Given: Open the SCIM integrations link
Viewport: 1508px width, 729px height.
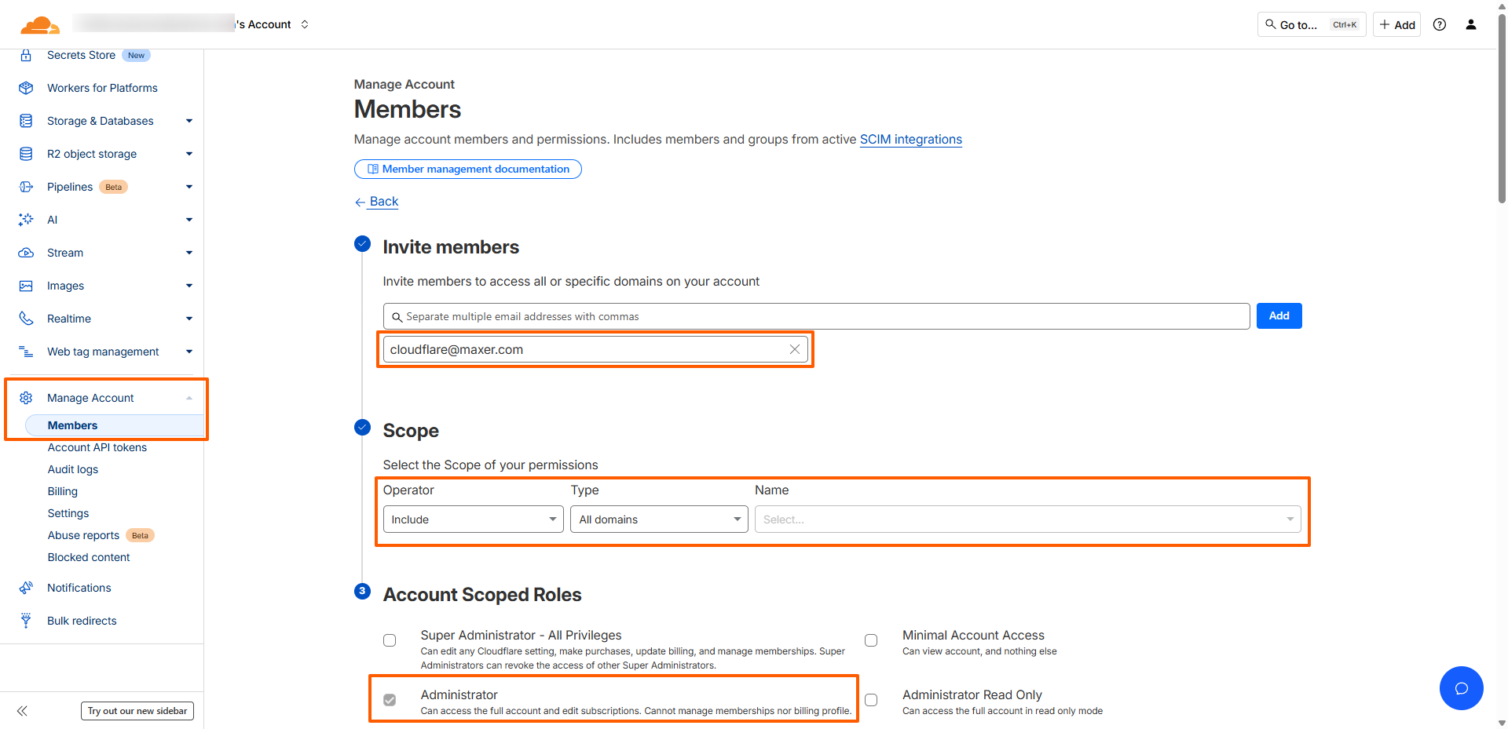Looking at the screenshot, I should click(910, 140).
